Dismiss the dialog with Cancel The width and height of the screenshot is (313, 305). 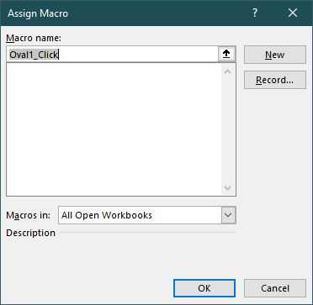pyautogui.click(x=275, y=288)
